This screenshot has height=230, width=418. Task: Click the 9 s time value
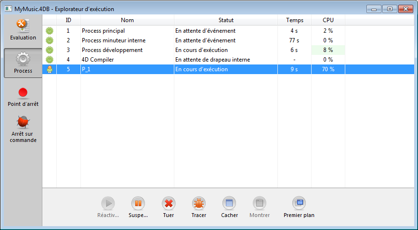[x=294, y=69]
